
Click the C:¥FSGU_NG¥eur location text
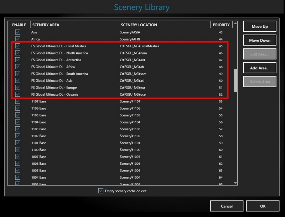click(132, 87)
